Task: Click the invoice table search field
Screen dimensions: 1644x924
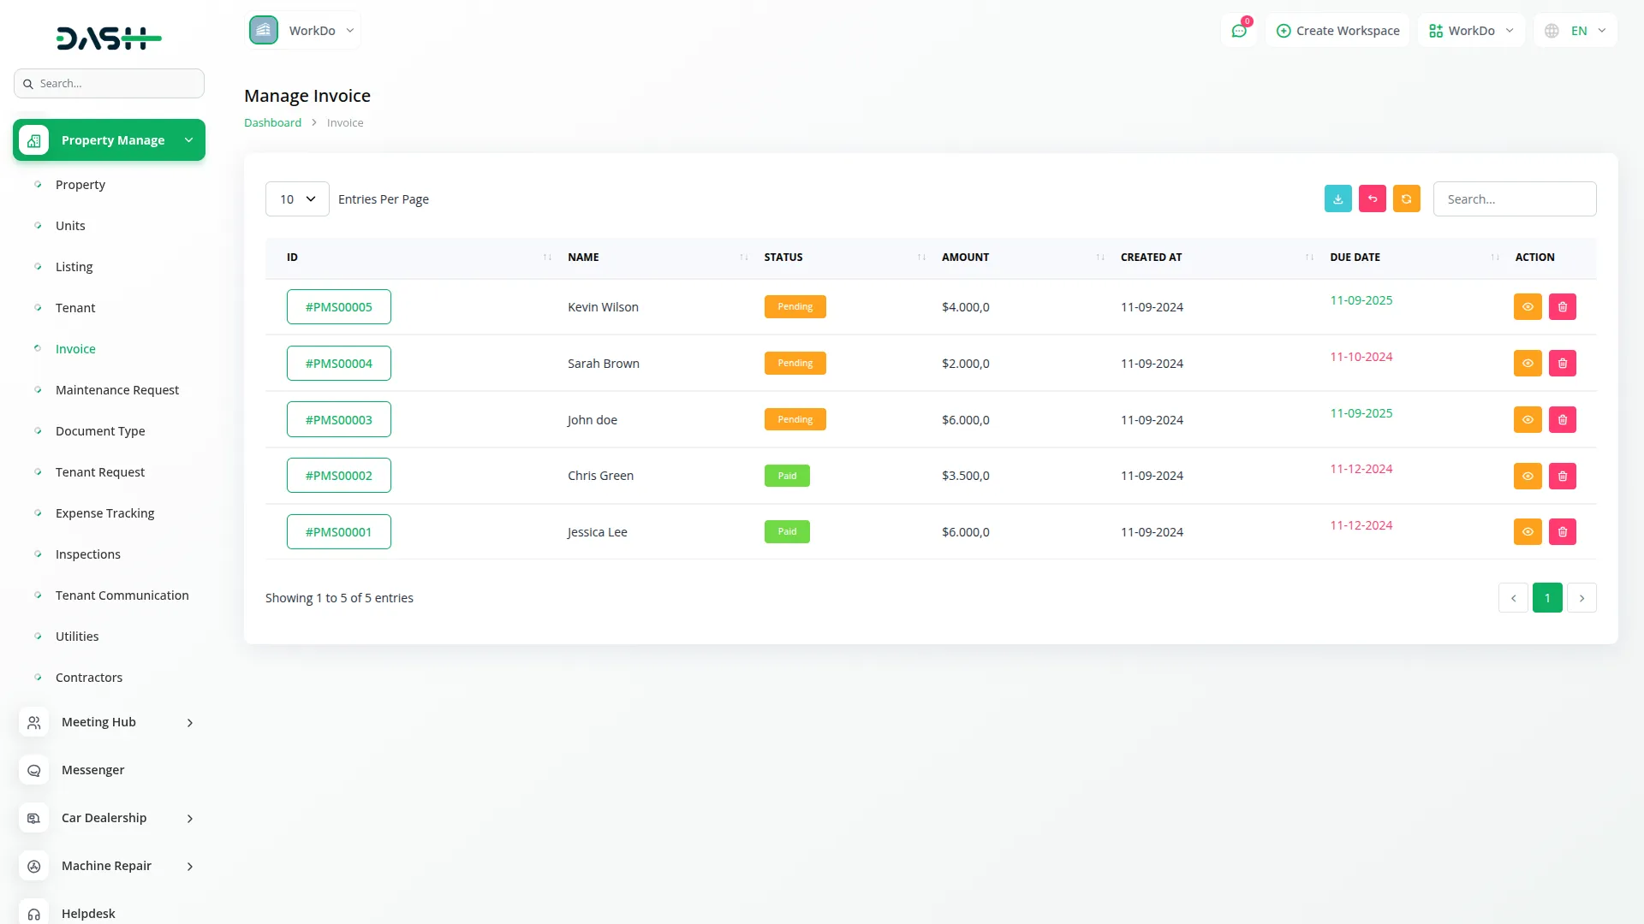Action: click(1514, 199)
